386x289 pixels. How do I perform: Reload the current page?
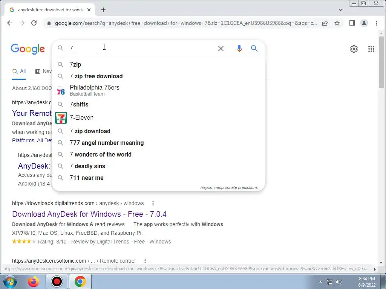point(34,23)
